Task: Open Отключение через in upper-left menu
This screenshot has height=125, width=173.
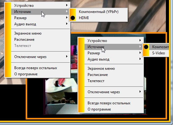Action: [x=41, y=57]
